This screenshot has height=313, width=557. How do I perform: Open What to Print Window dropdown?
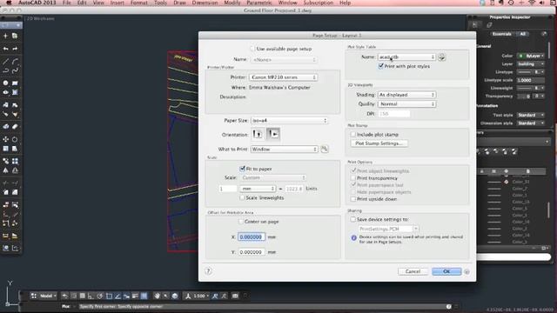(x=285, y=149)
